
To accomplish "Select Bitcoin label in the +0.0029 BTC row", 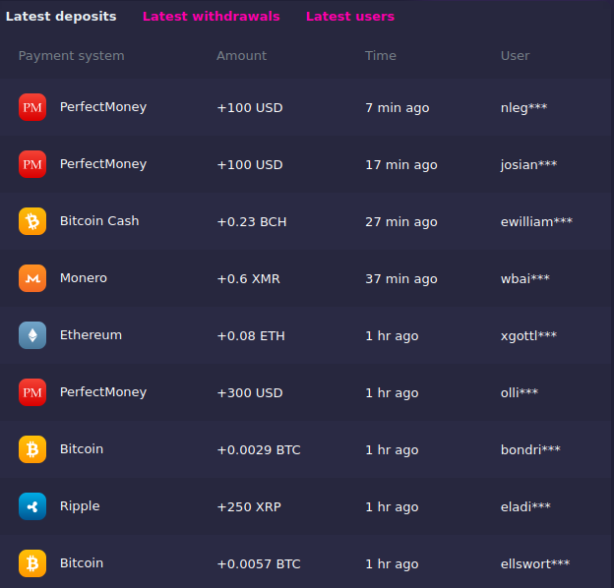I will click(82, 449).
